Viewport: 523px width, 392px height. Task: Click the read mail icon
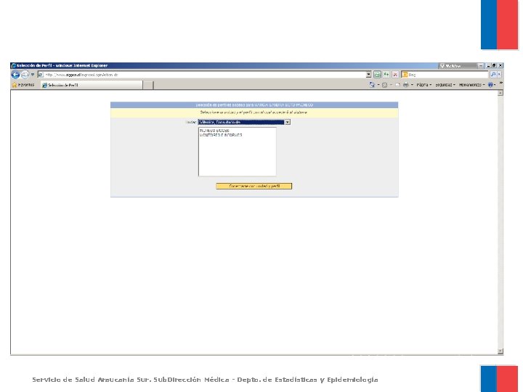pos(397,85)
